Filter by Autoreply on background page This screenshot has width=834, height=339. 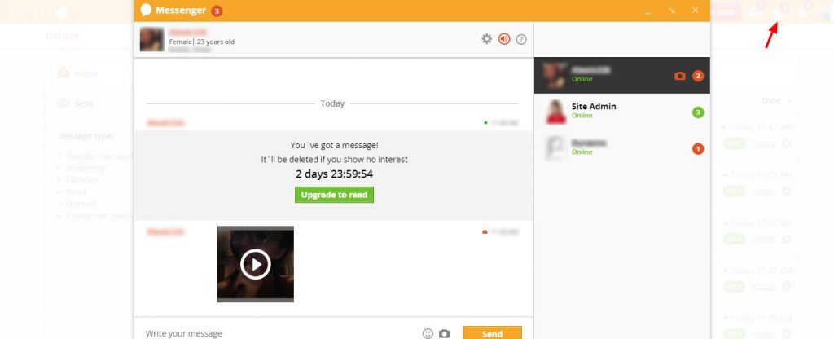tap(86, 168)
